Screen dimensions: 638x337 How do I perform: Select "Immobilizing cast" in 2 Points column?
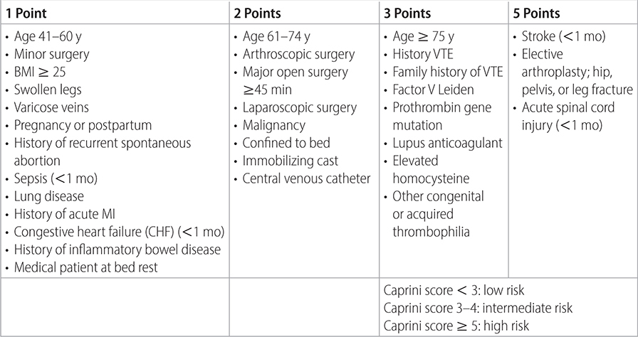[291, 161]
